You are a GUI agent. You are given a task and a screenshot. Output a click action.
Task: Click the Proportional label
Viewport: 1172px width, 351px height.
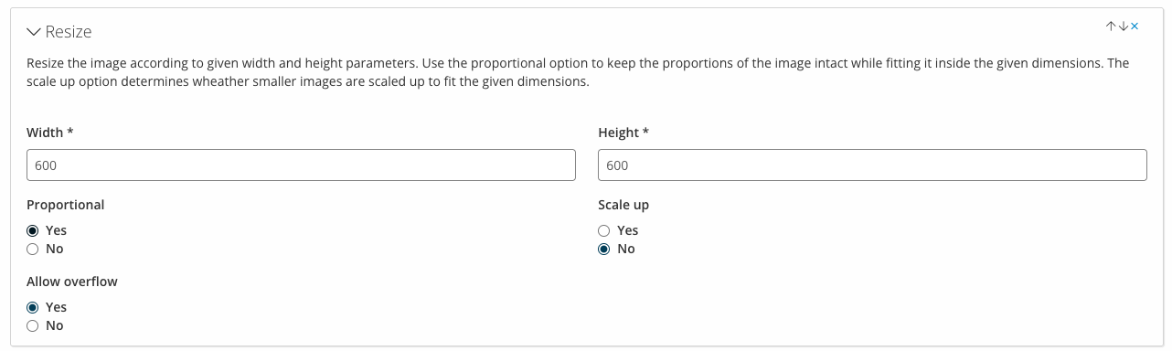[x=66, y=205]
